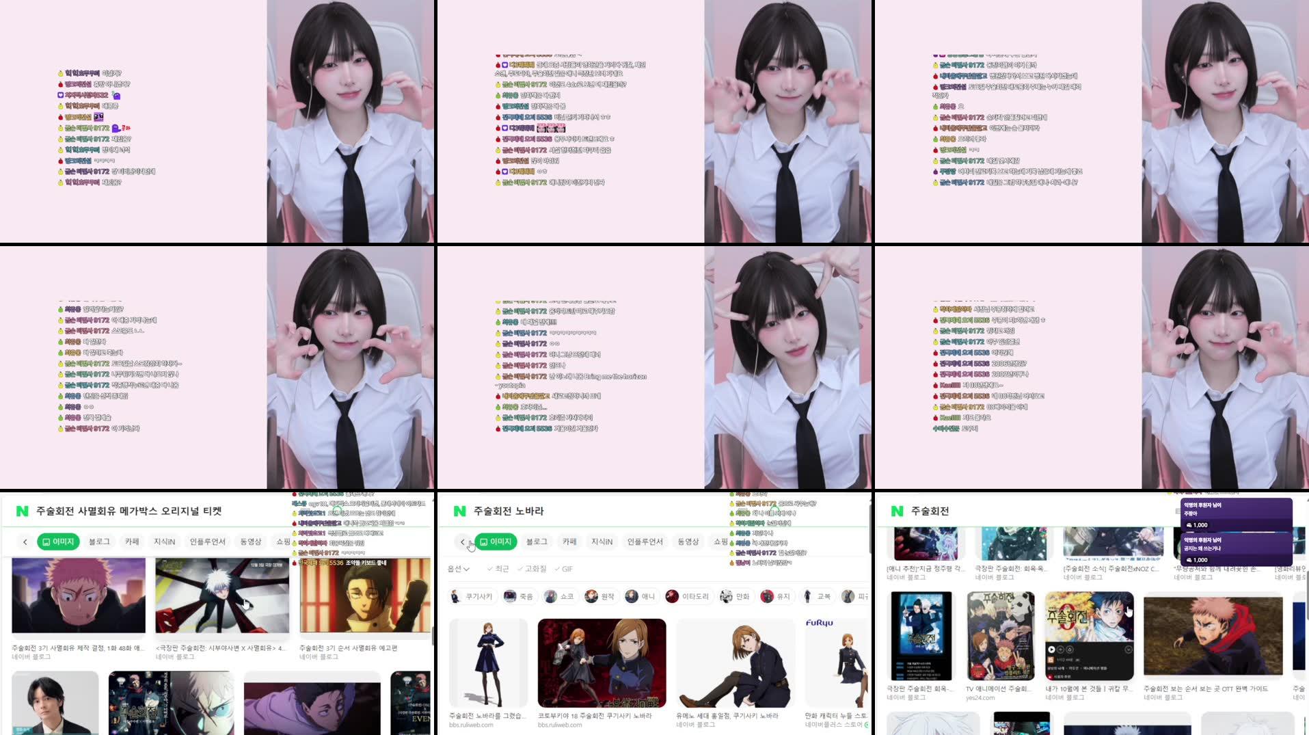Viewport: 1309px width, 735px height.
Task: Expand the chevron on the 주술회전0 video preview bar
Action: point(1129,648)
